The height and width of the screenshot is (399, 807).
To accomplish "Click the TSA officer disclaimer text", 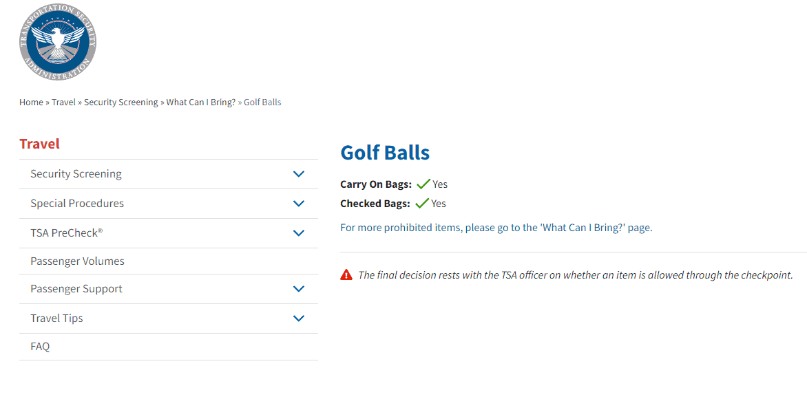I will coord(575,274).
